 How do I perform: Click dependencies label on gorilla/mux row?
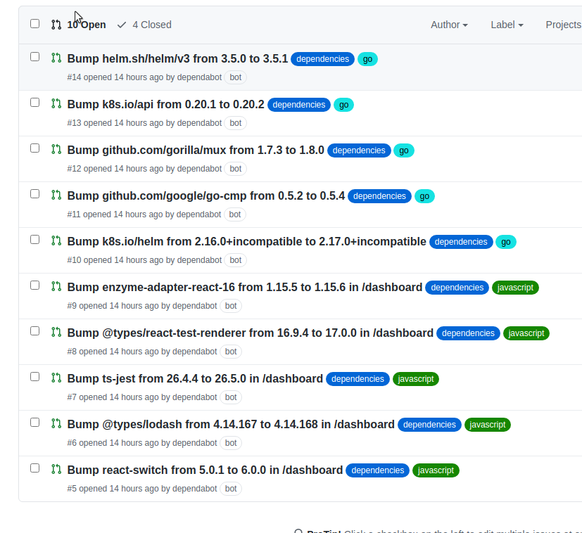[x=359, y=150]
